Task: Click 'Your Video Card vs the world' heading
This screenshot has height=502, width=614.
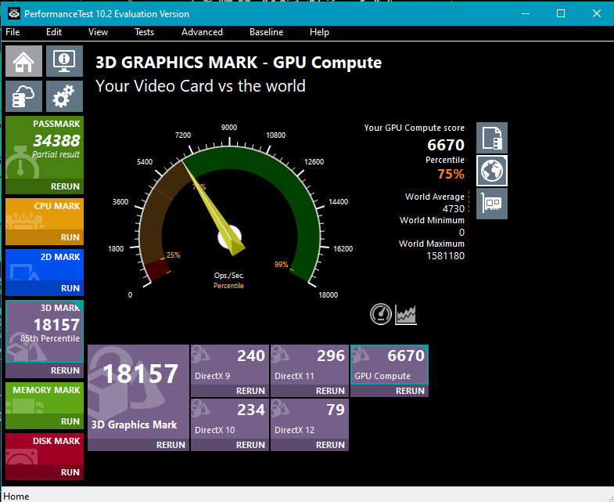Action: tap(200, 86)
